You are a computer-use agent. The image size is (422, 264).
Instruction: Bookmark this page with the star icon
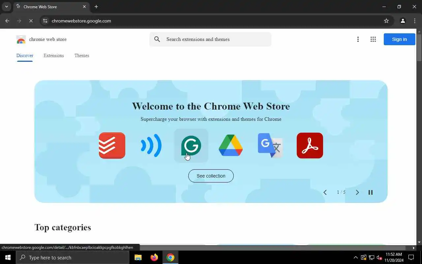pos(386,21)
